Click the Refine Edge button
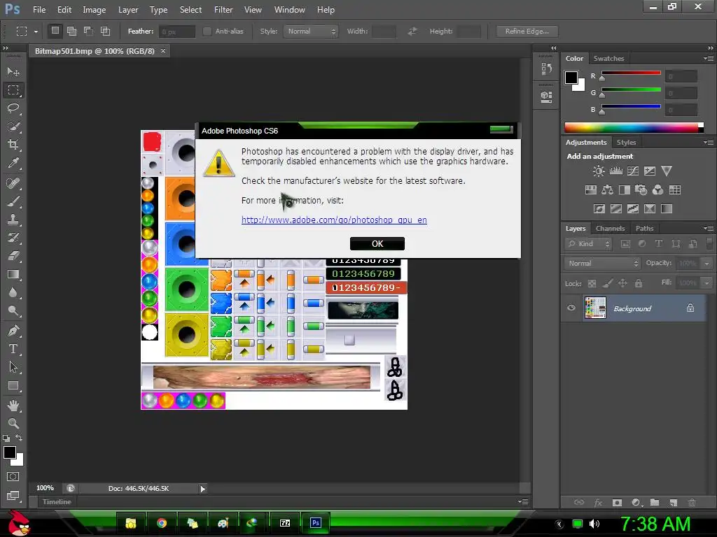Viewport: 717px width, 537px height. tap(527, 31)
